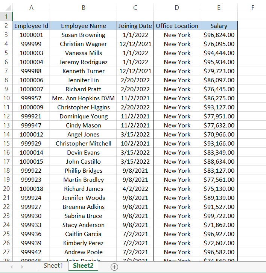
Task: Click employee id cell 999988
Action: [x=31, y=71]
